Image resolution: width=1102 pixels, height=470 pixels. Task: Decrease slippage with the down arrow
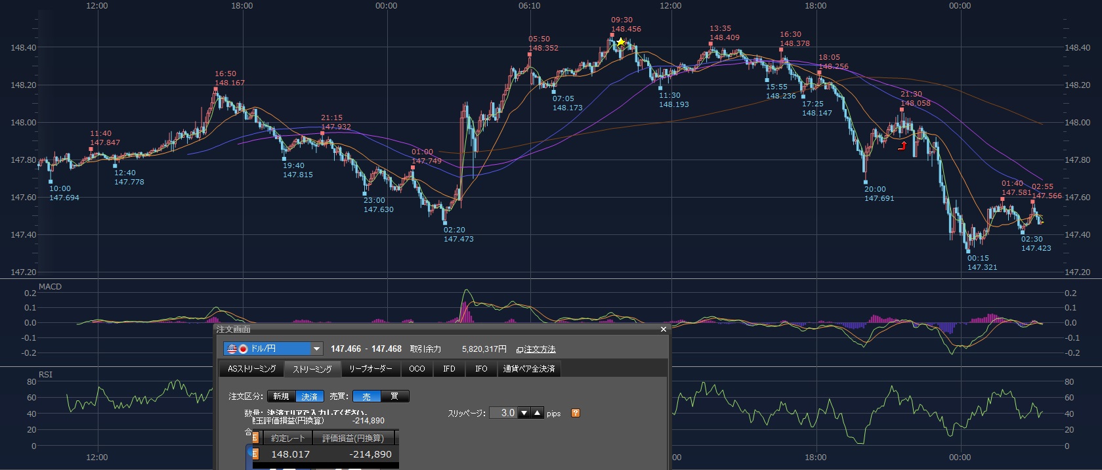coord(524,413)
